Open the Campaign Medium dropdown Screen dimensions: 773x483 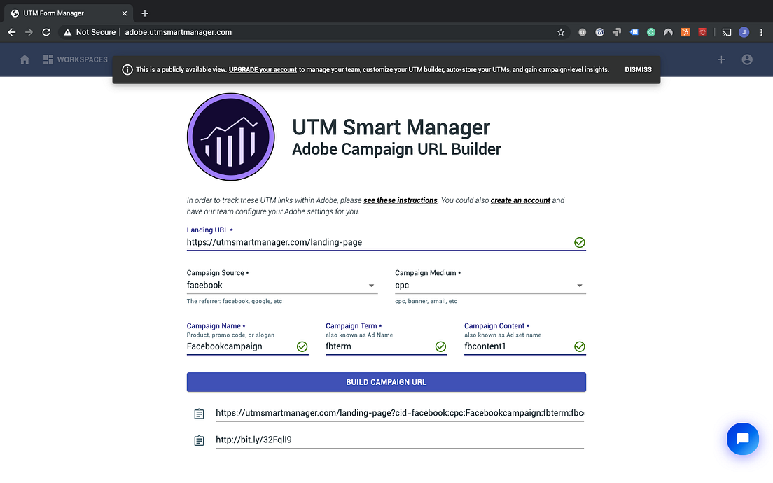580,285
